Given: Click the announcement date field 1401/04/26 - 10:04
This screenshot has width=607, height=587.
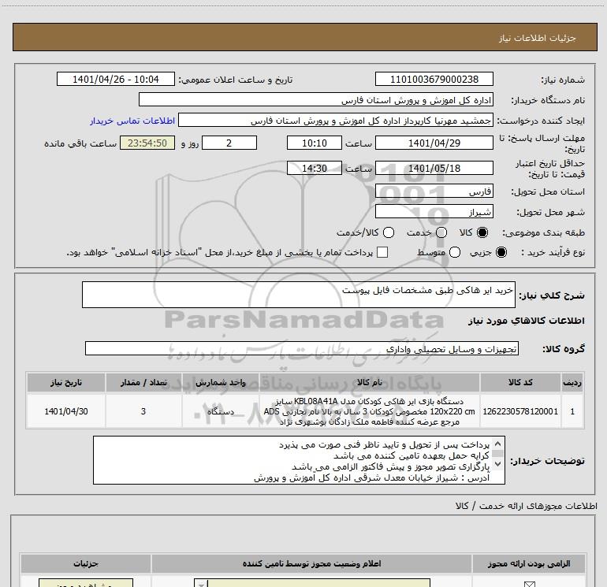Looking at the screenshot, I should coord(116,80).
